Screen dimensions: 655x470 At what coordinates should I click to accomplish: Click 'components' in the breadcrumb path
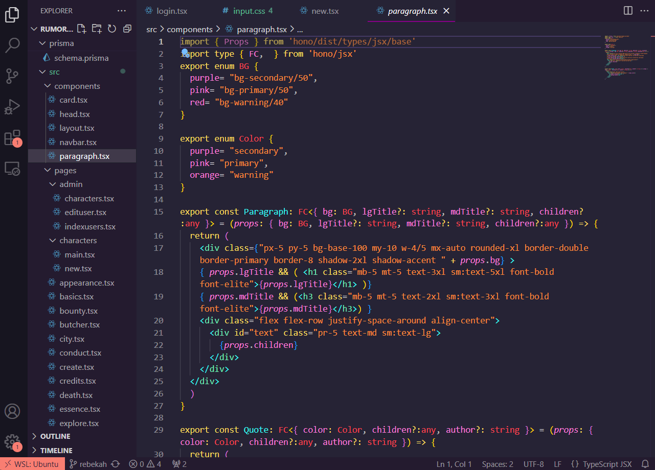189,30
